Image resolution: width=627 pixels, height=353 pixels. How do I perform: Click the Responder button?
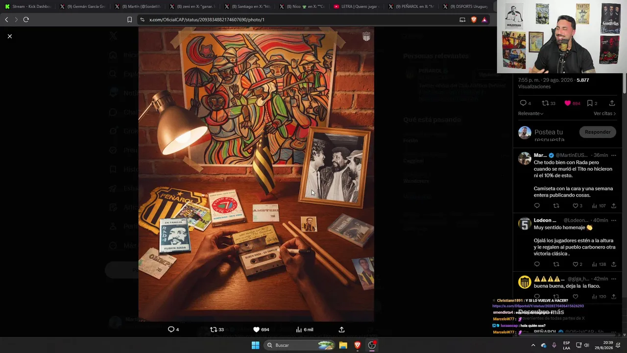598,132
